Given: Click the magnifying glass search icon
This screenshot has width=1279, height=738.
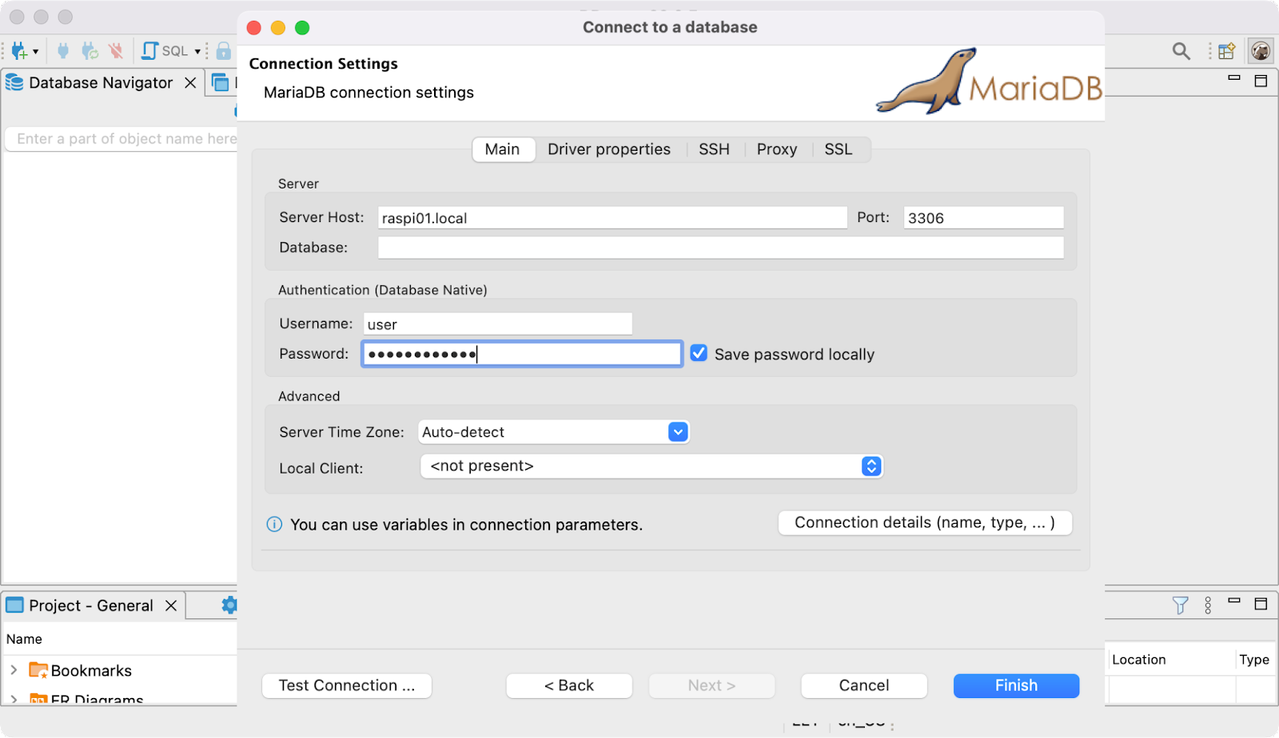Looking at the screenshot, I should (1181, 51).
